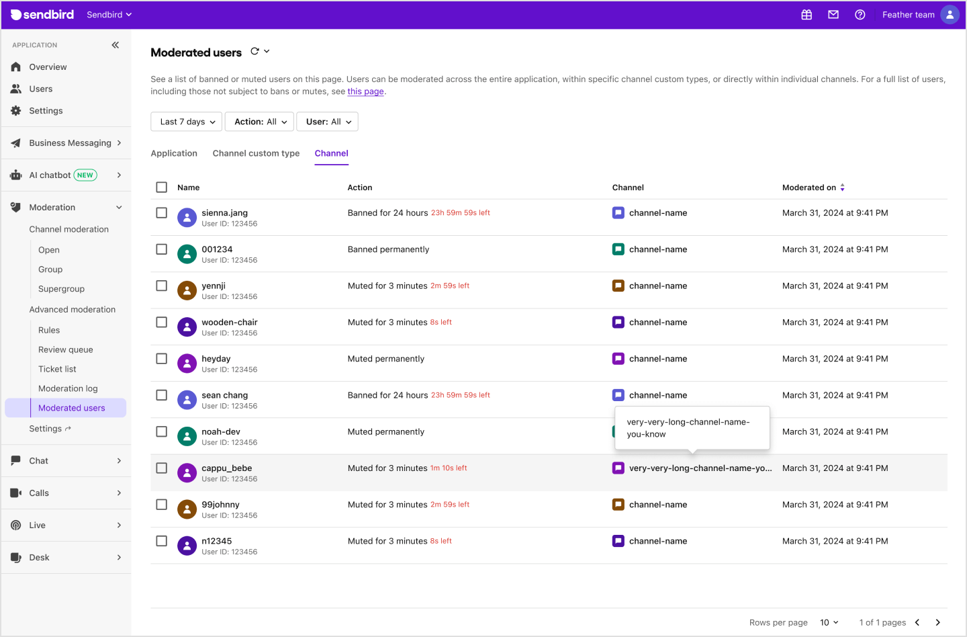Click sean chang's user avatar
This screenshot has width=967, height=637.
(187, 400)
